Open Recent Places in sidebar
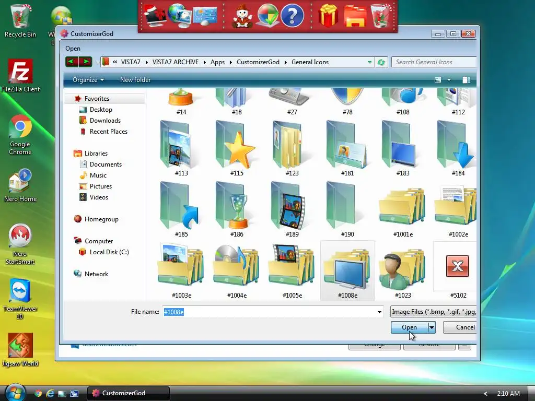The image size is (535, 401). (108, 131)
